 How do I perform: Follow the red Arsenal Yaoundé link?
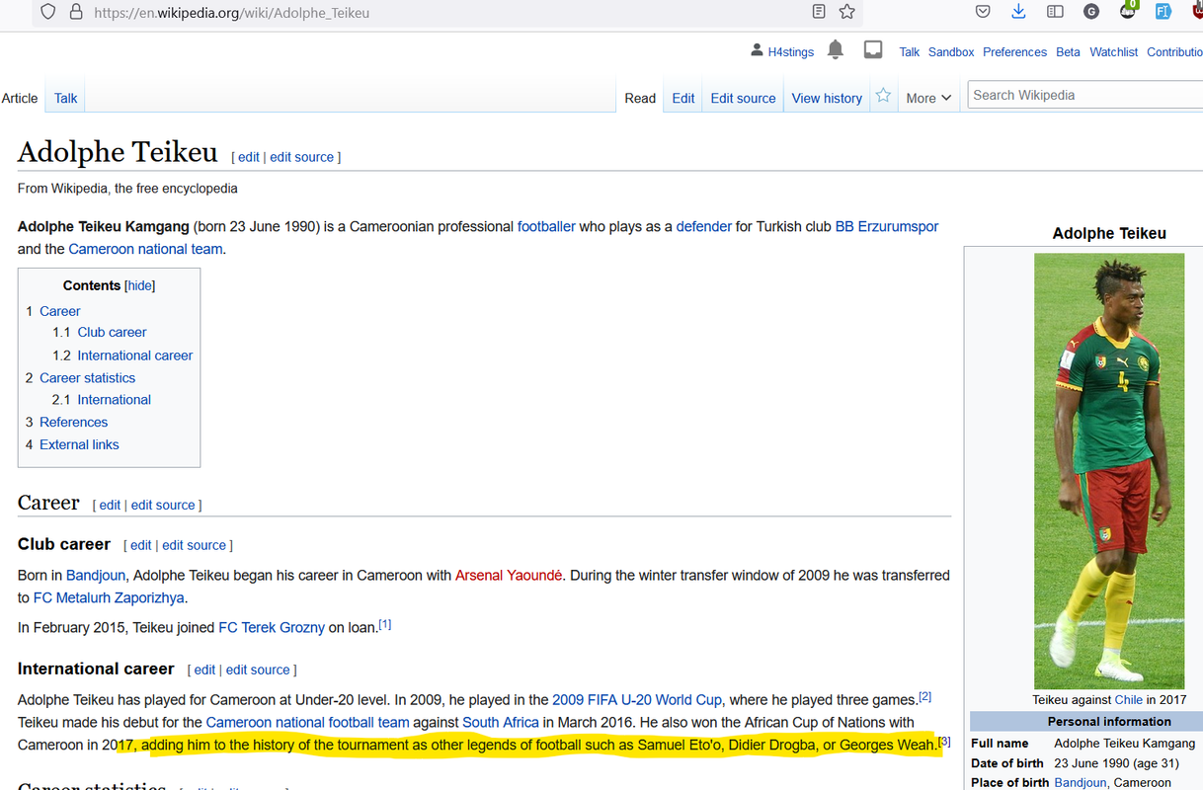pos(509,575)
